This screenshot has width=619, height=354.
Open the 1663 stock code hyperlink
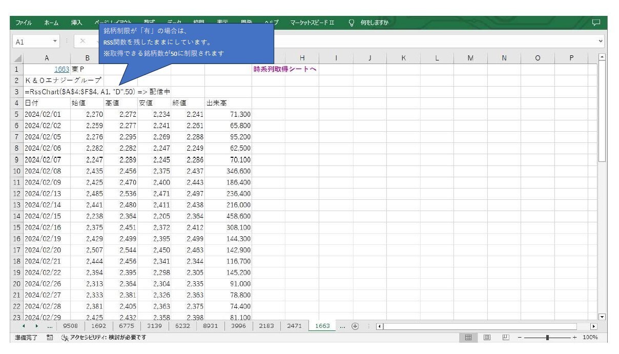click(61, 69)
